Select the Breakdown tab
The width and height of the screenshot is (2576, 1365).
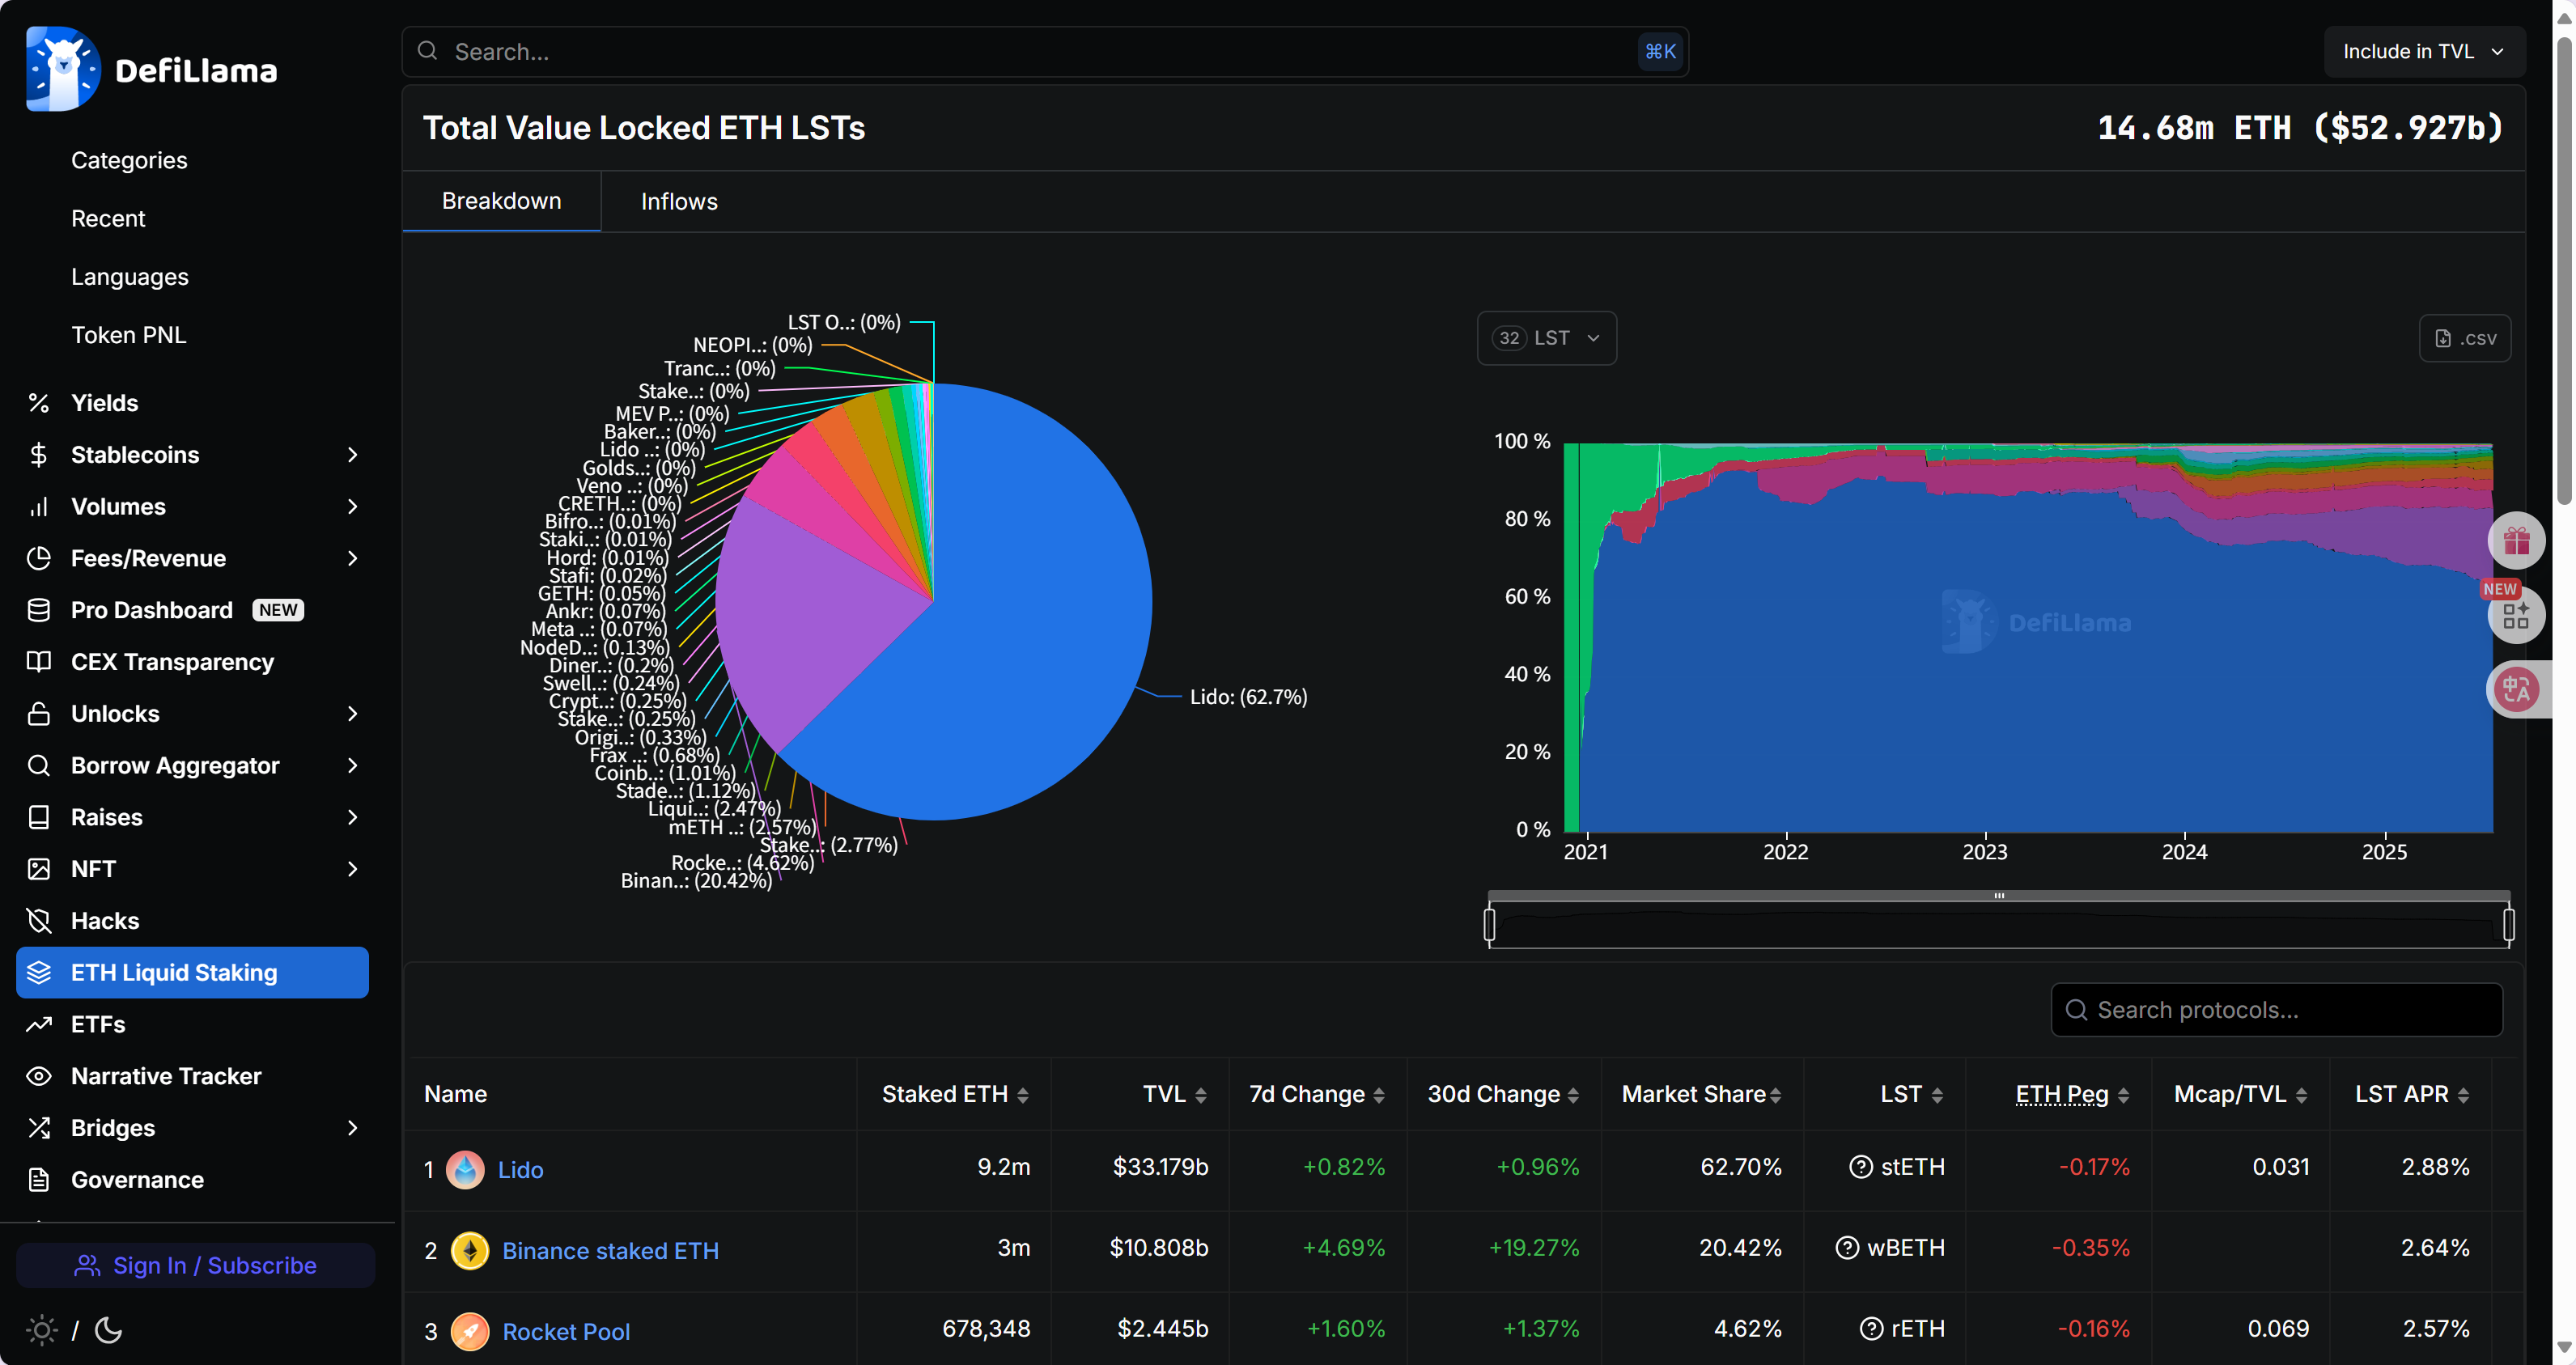pyautogui.click(x=501, y=201)
